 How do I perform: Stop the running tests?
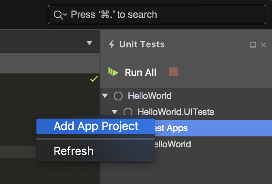173,72
